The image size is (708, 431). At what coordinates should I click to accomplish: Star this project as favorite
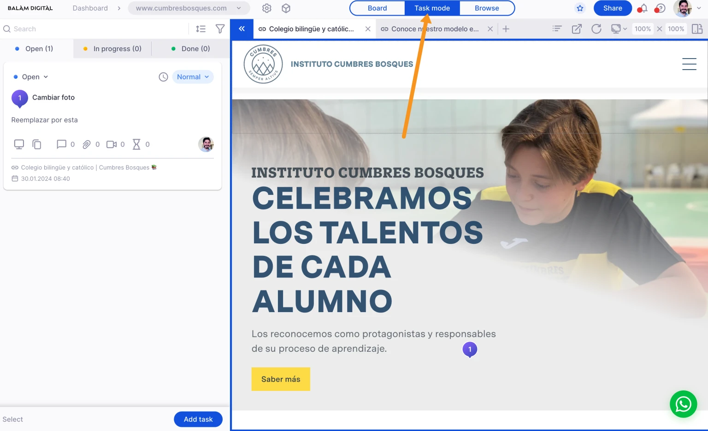580,8
